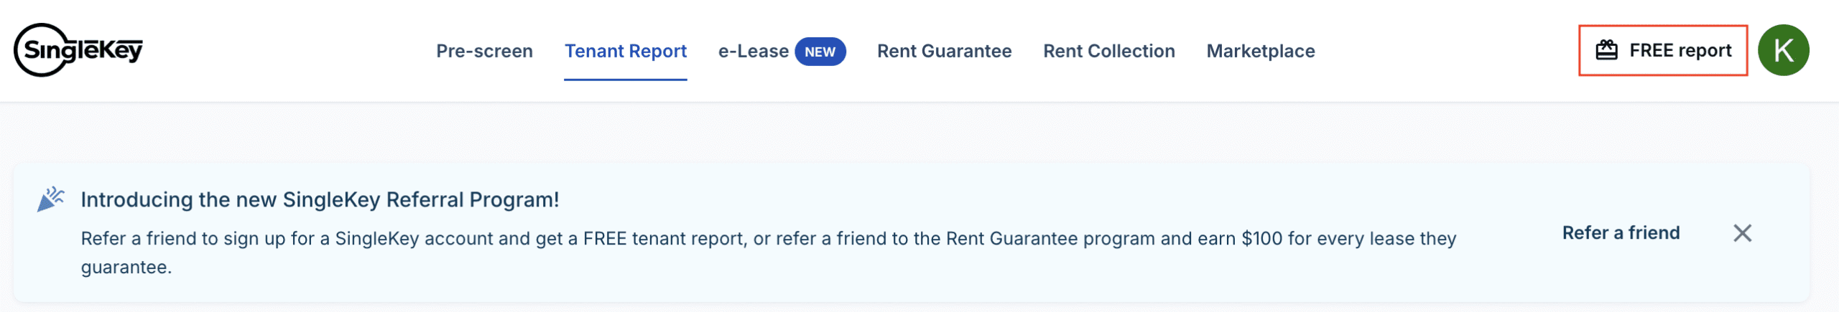
Task: Click the party popper icon in banner
Action: [x=50, y=199]
